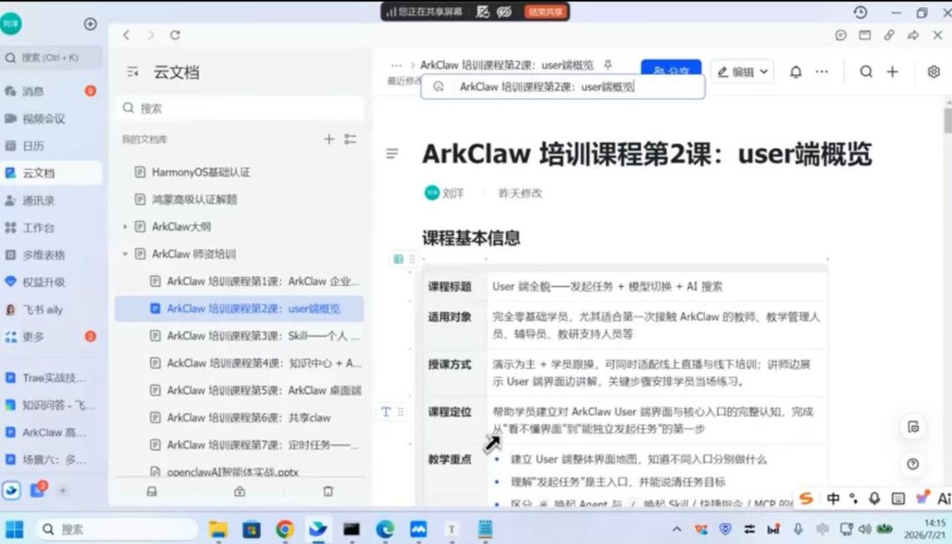This screenshot has width=952, height=544.
Task: Open notifications bell icon in document toolbar
Action: pyautogui.click(x=795, y=71)
